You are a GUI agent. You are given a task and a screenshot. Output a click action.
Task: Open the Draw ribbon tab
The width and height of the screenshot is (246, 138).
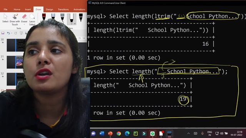pos(38,9)
